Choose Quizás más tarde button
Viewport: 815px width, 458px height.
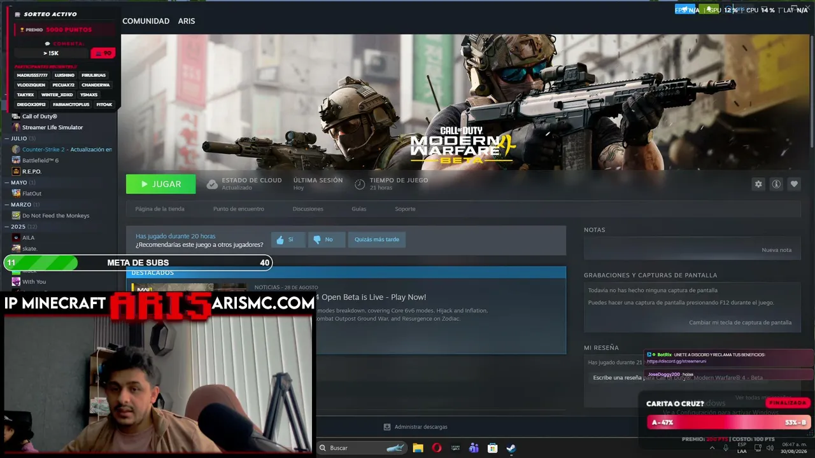(377, 240)
